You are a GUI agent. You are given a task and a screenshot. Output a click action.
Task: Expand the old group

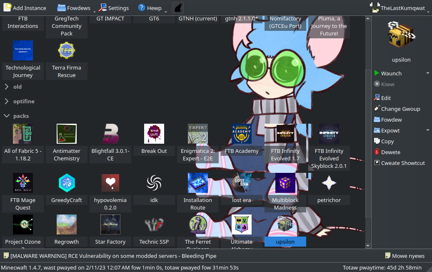[x=17, y=87]
